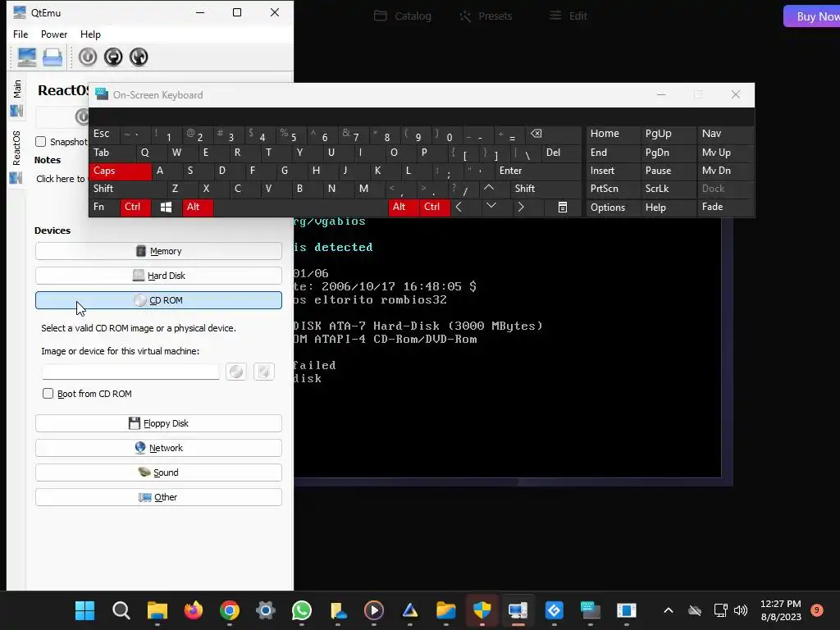The height and width of the screenshot is (630, 840).
Task: Toggle left Alt key on On-Screen Keyboard
Action: [198, 207]
